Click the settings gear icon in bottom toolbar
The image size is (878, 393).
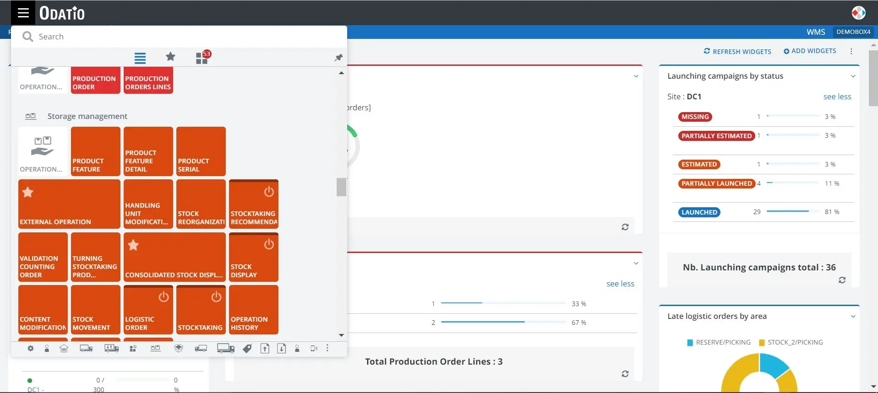pos(30,349)
